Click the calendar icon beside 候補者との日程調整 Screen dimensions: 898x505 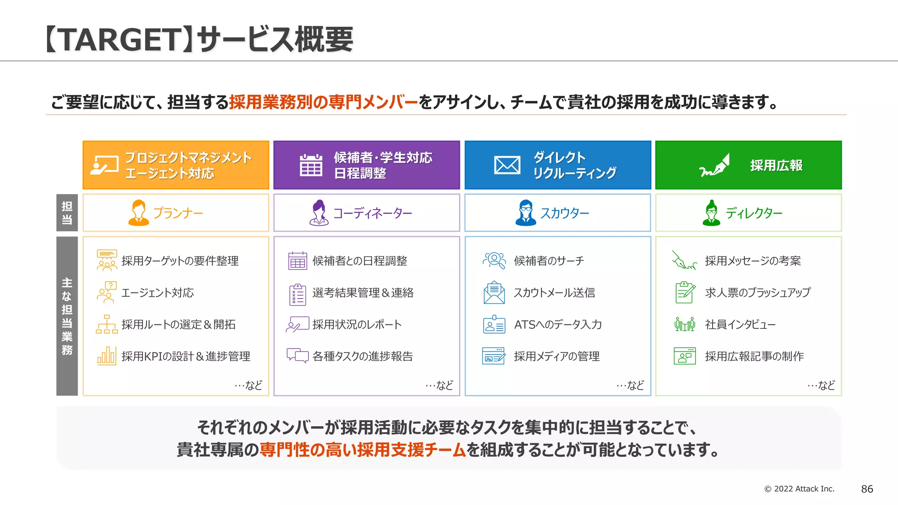[x=298, y=260]
